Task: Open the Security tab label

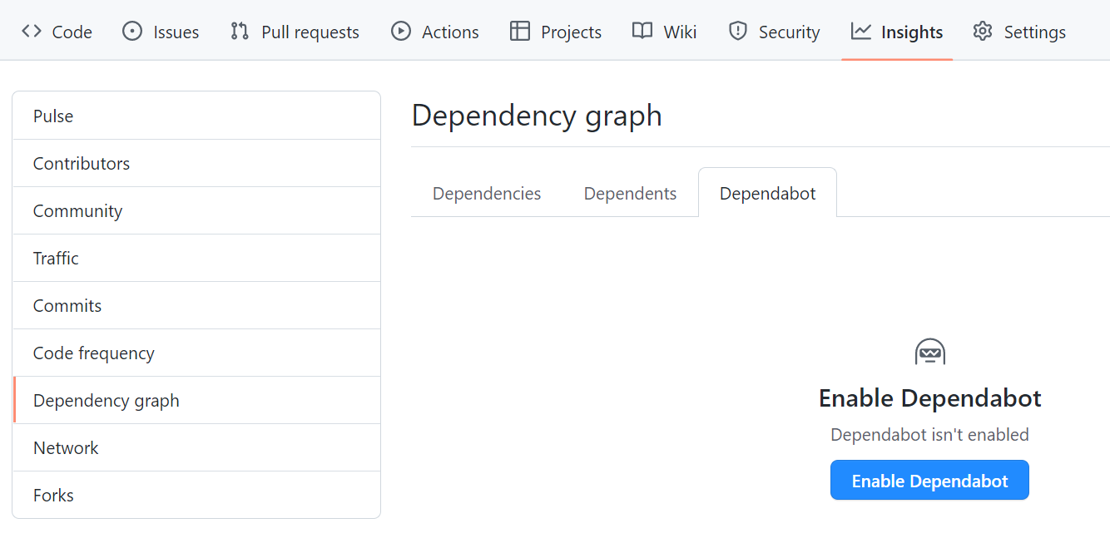Action: [x=790, y=32]
